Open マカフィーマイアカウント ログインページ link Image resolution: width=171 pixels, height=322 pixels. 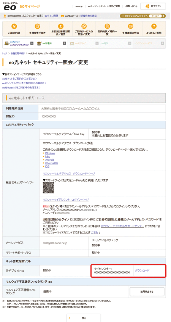click(66, 200)
